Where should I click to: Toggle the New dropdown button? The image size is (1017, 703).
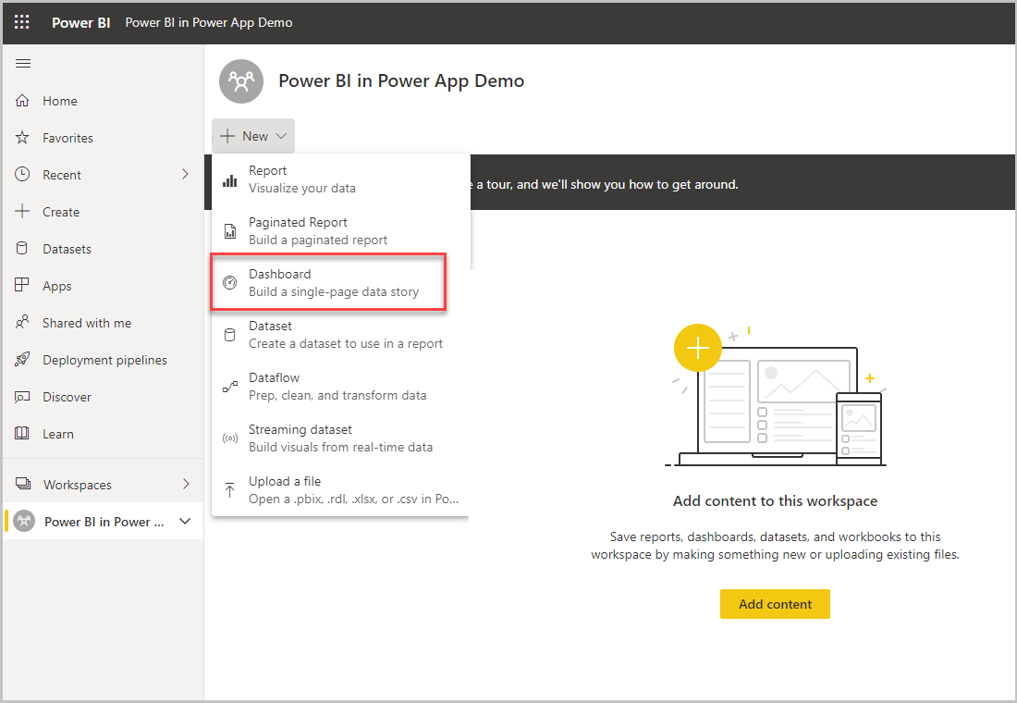pyautogui.click(x=253, y=136)
